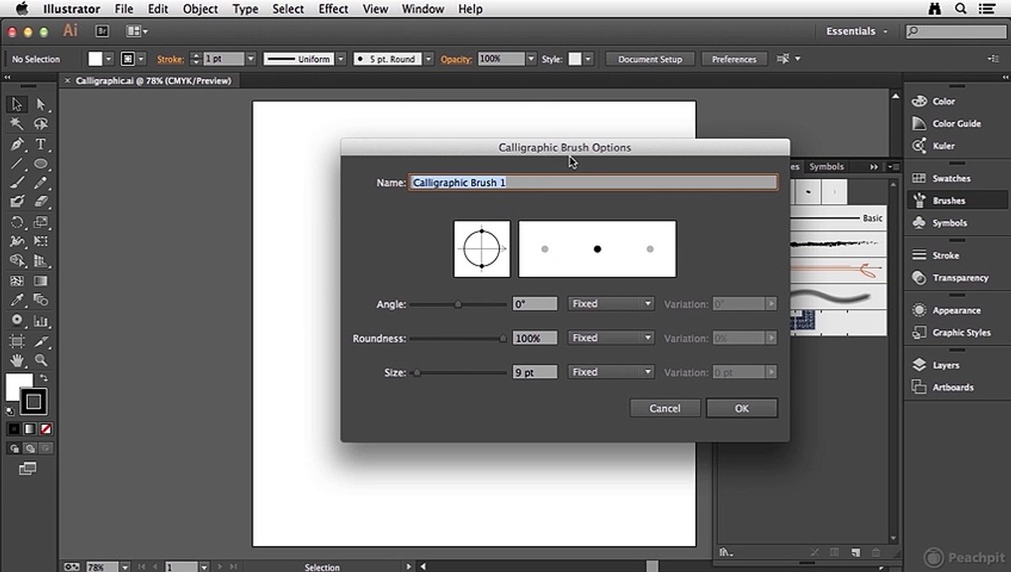The image size is (1011, 572).
Task: Select the Line Segment tool
Action: coord(17,164)
